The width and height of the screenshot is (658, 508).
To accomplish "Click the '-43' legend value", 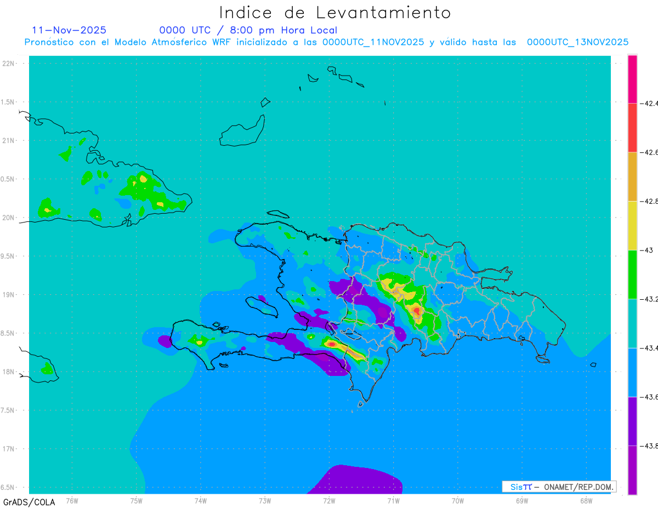I will (x=647, y=250).
